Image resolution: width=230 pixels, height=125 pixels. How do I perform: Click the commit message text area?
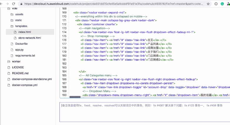point(145,112)
